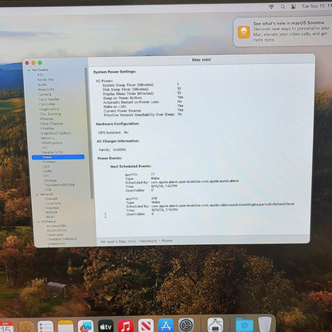Open System Settings from the dock
This screenshot has width=332, height=332.
coord(186,326)
